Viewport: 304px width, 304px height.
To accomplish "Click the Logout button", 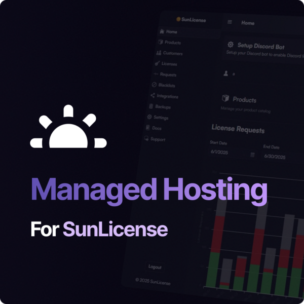I will point(155,267).
